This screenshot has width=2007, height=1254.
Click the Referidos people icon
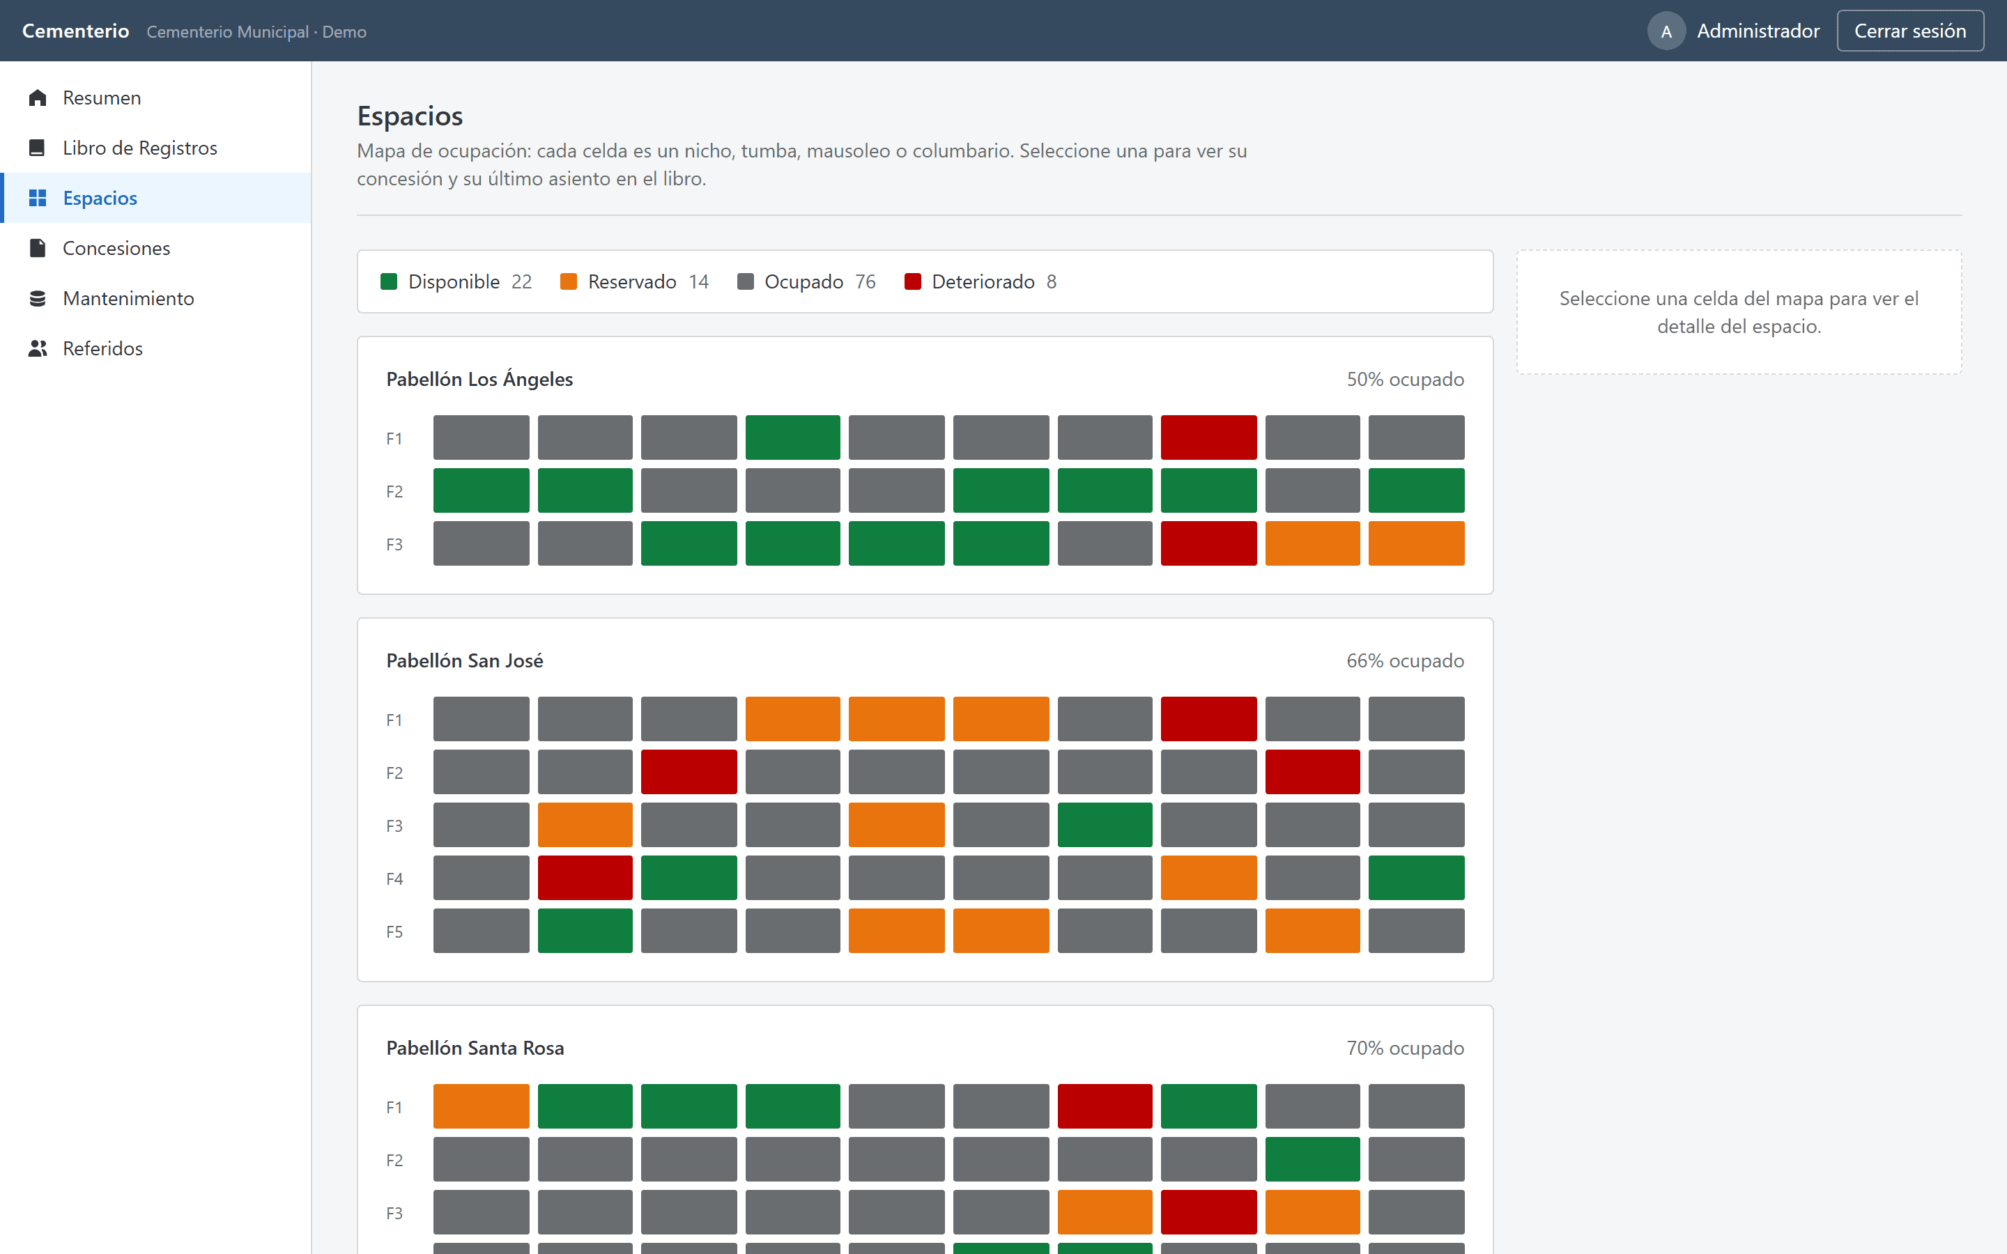click(38, 348)
